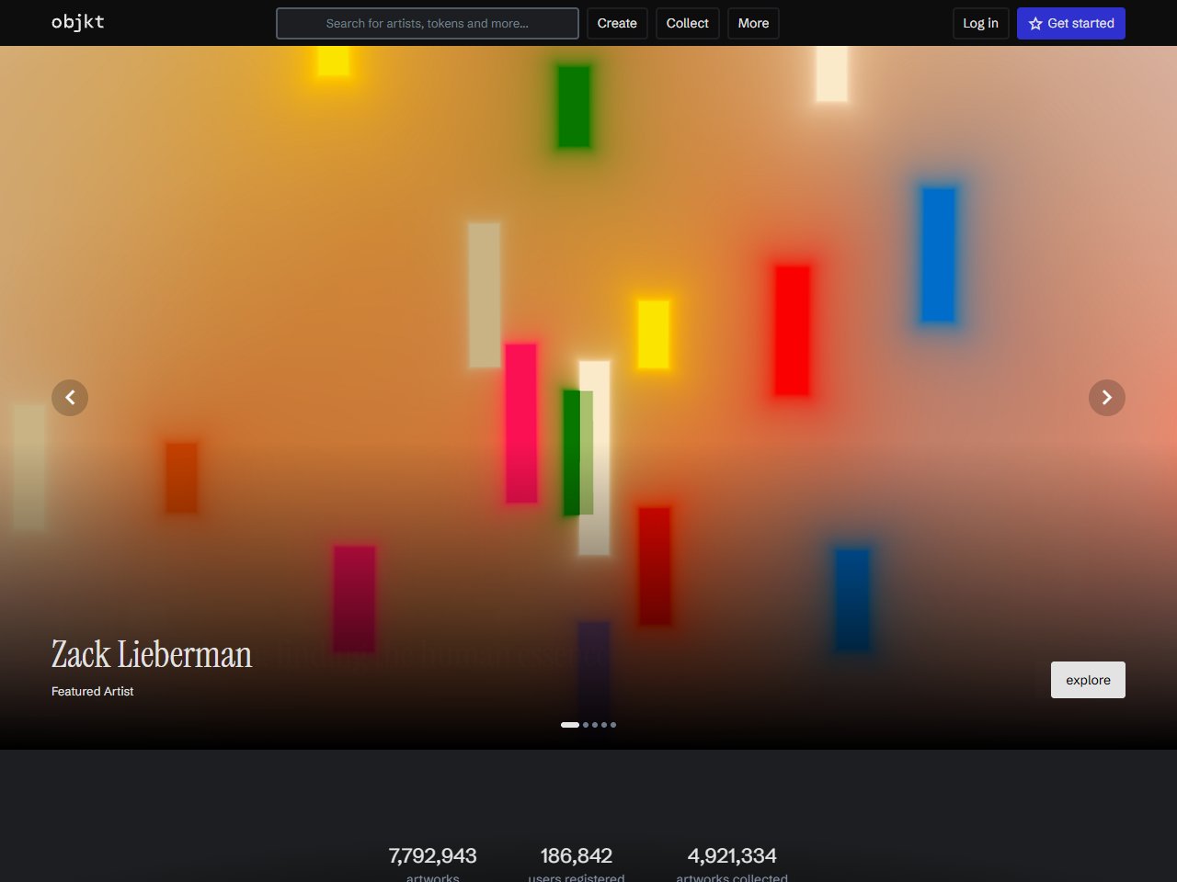
Task: Open the Collect menu
Action: pyautogui.click(x=687, y=23)
